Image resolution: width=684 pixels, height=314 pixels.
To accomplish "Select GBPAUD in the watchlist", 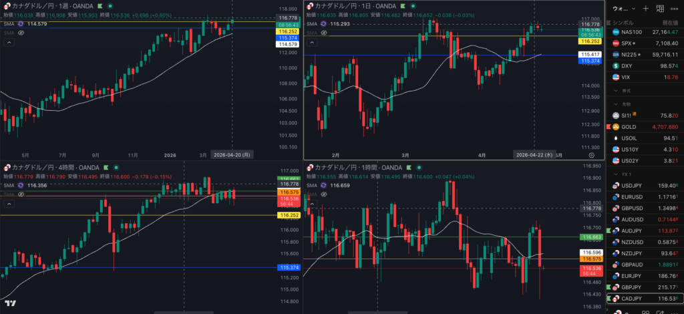I will [645, 265].
